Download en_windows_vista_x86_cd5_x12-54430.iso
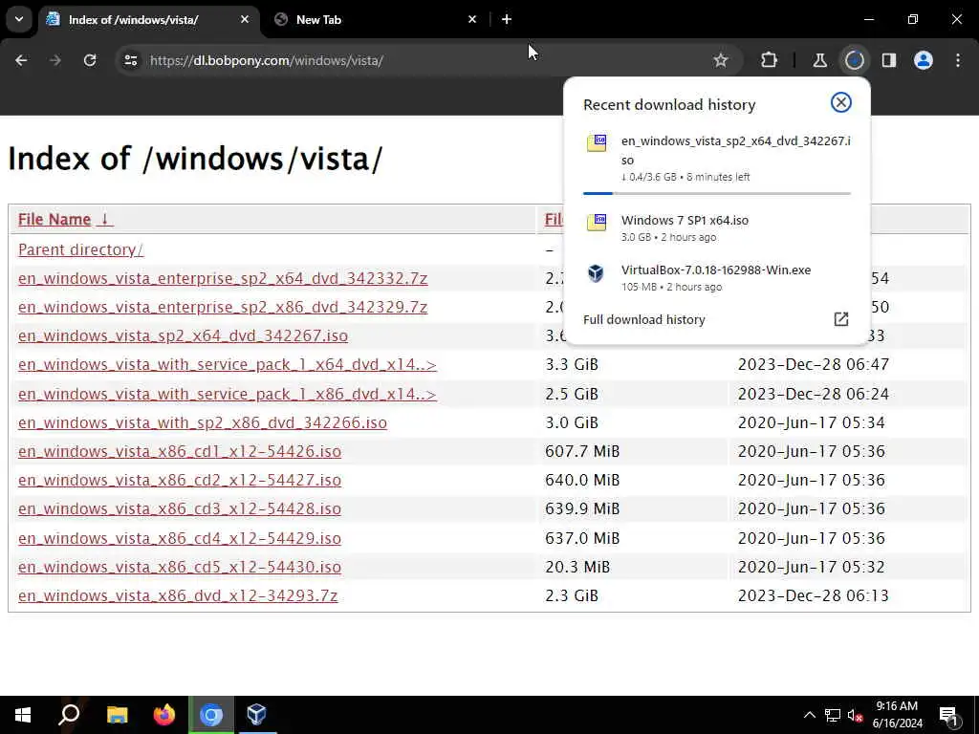The height and width of the screenshot is (734, 979). pyautogui.click(x=180, y=567)
